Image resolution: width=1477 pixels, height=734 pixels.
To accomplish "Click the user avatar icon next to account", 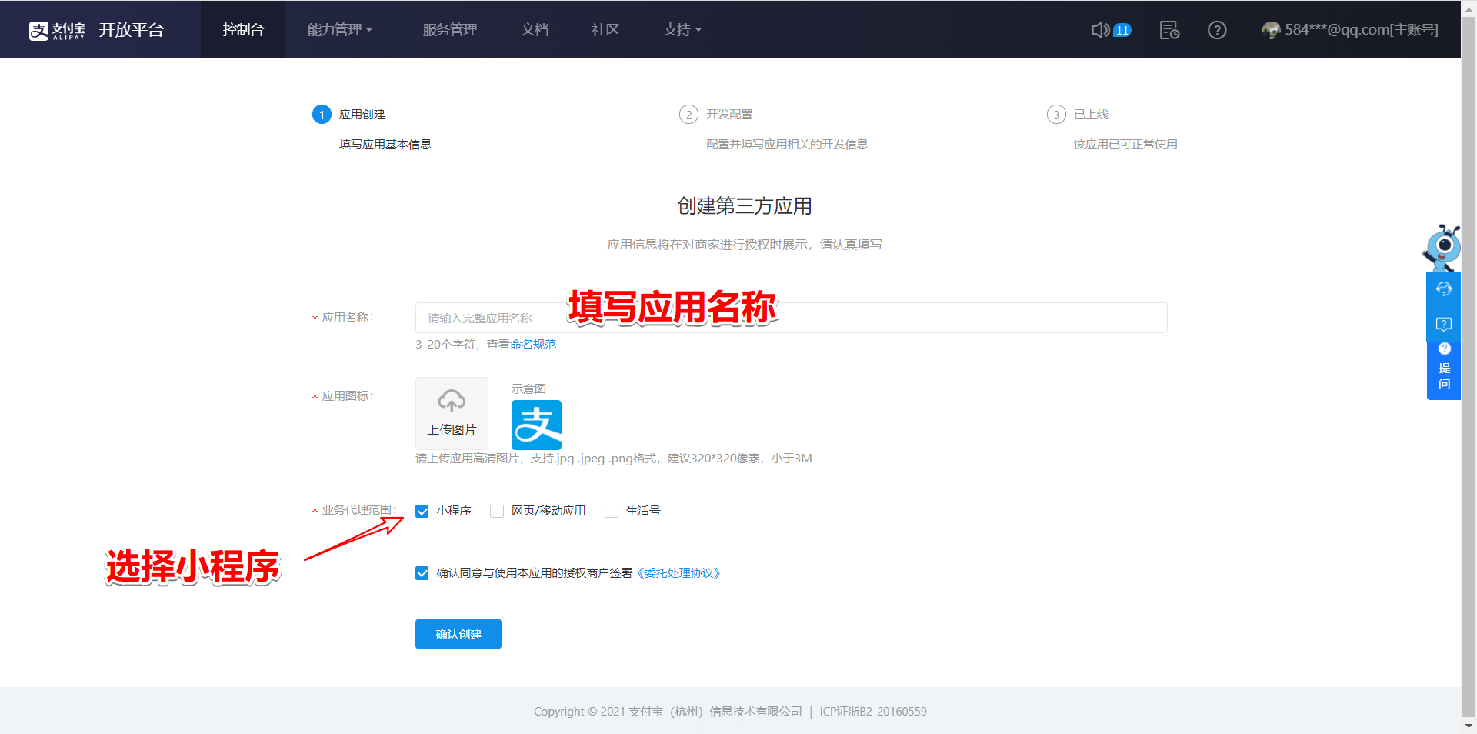I will [x=1272, y=30].
